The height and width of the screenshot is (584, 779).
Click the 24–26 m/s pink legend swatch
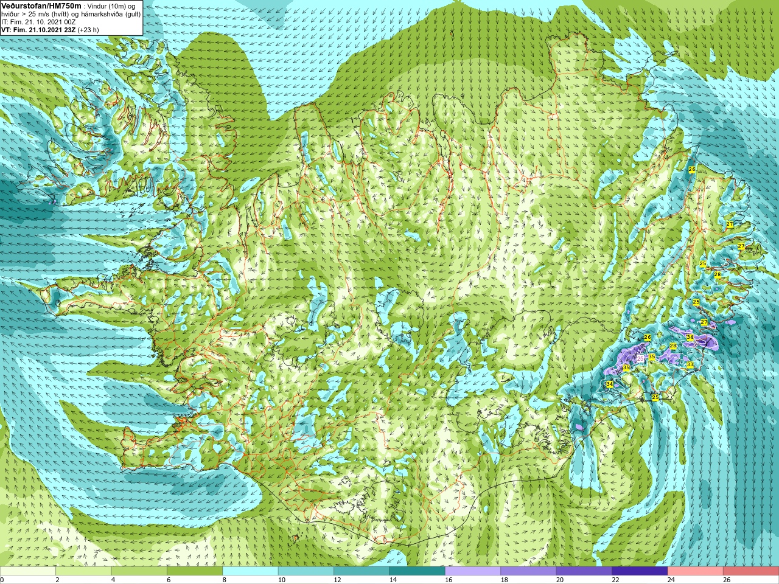(x=696, y=571)
